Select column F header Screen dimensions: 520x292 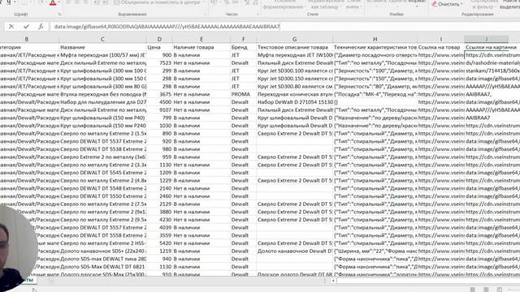click(243, 39)
